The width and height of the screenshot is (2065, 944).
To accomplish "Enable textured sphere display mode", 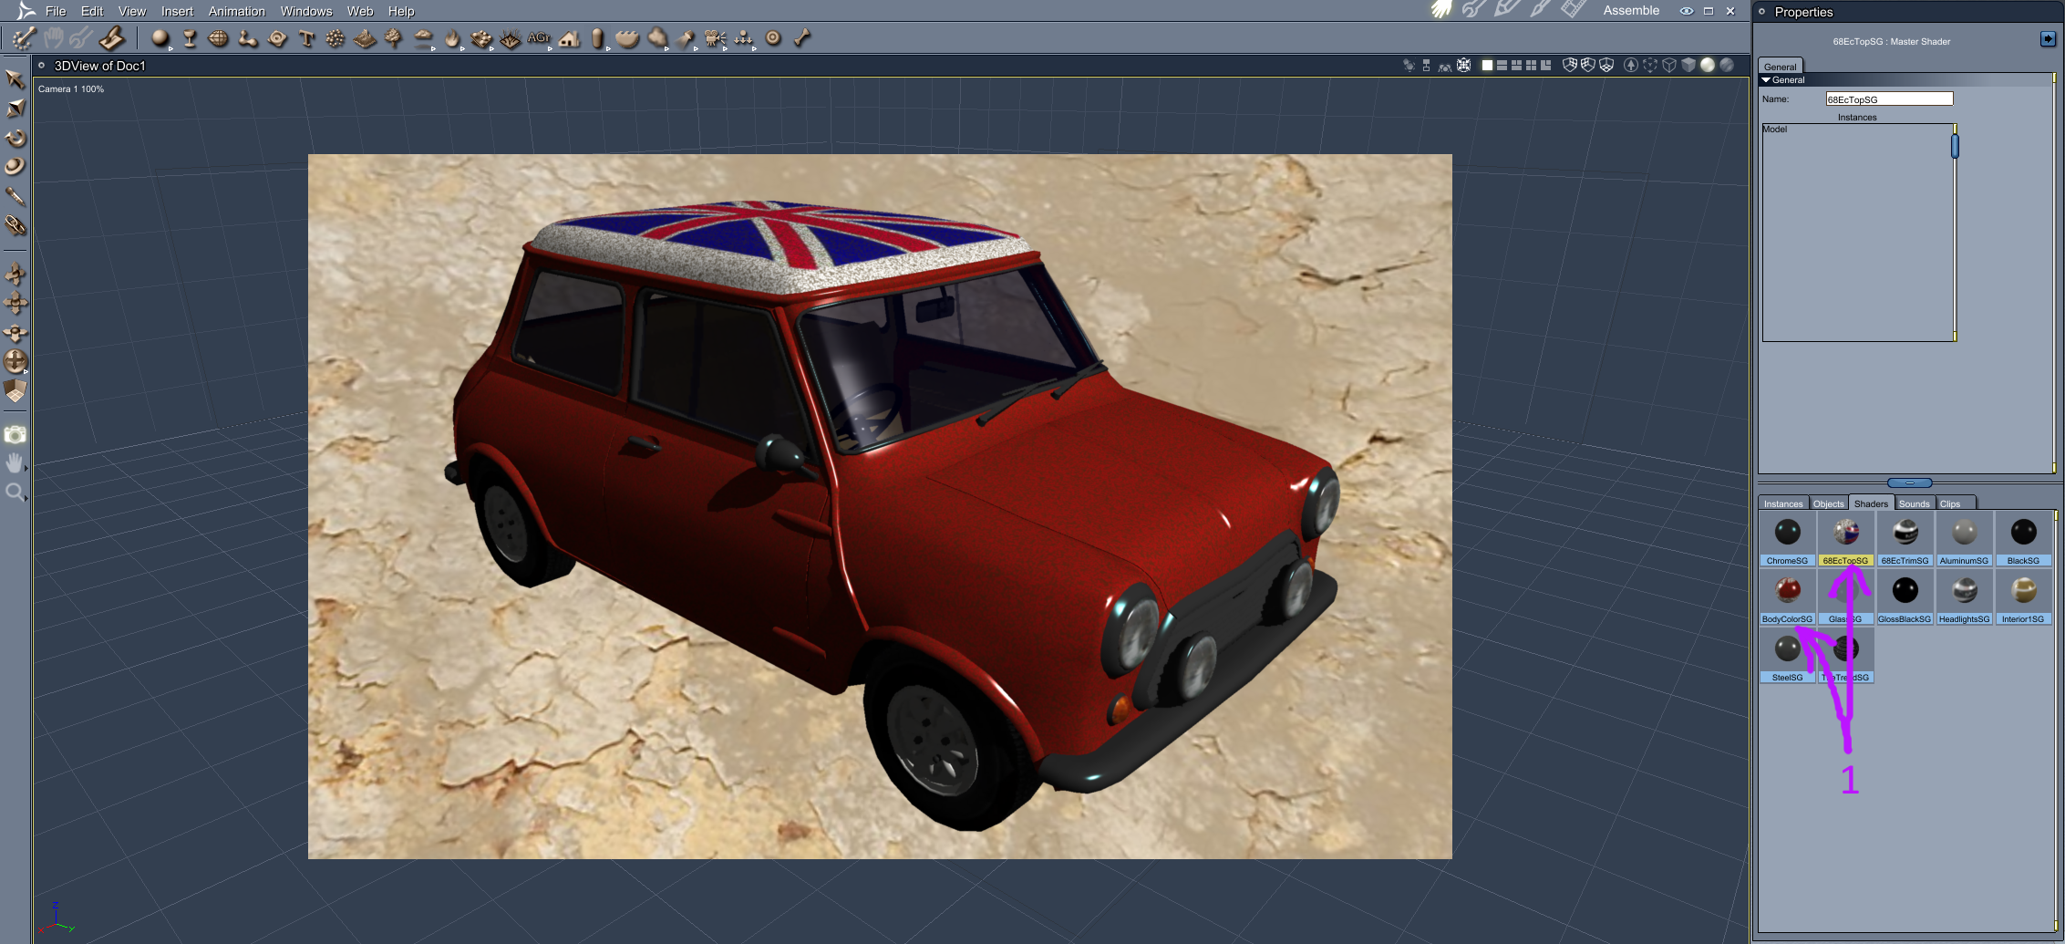I will pyautogui.click(x=1726, y=65).
